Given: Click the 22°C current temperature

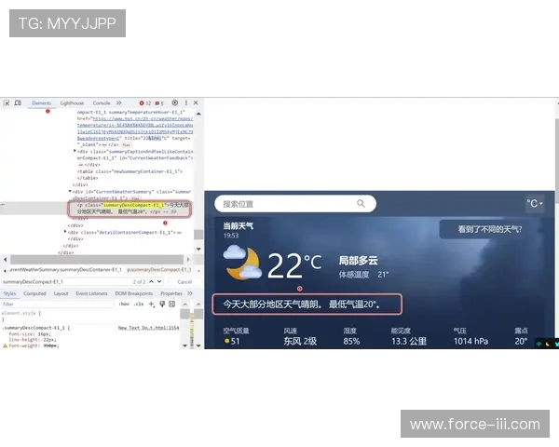Looking at the screenshot, I should pyautogui.click(x=294, y=265).
